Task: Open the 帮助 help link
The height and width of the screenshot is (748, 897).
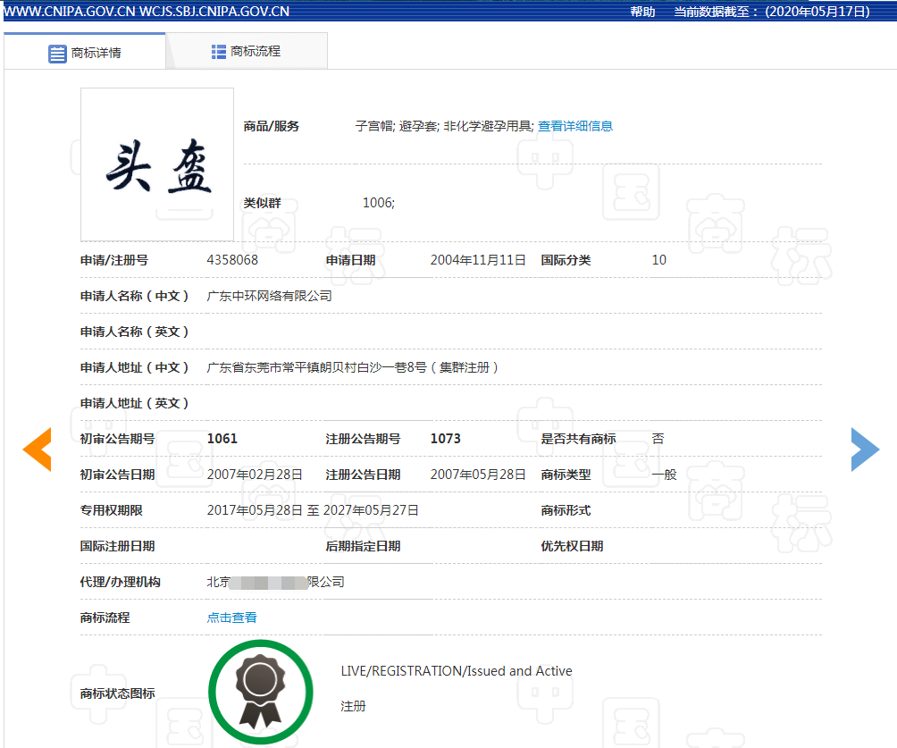Action: (642, 12)
